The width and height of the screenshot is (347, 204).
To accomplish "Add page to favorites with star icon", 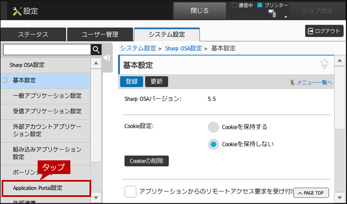I will click(x=324, y=64).
